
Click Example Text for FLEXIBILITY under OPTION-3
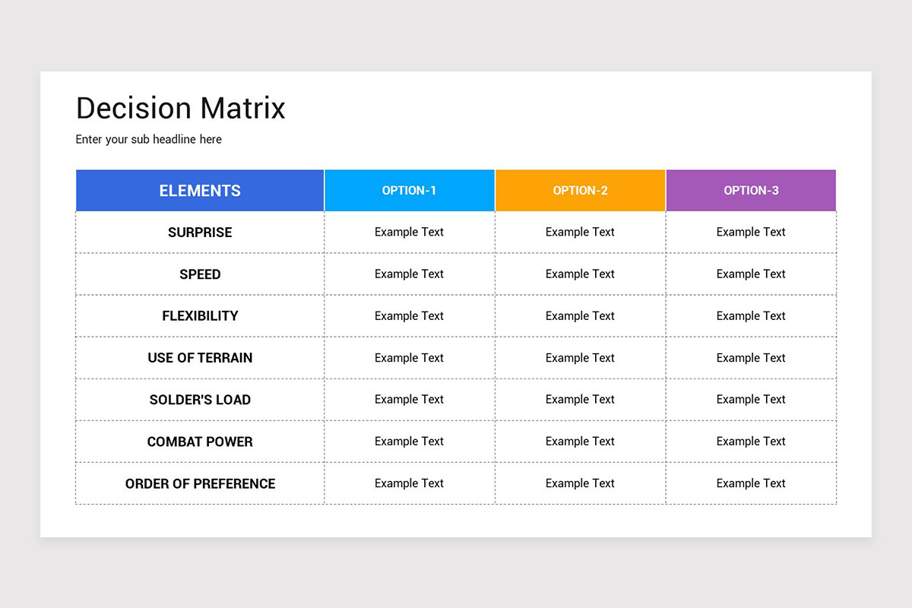[751, 315]
